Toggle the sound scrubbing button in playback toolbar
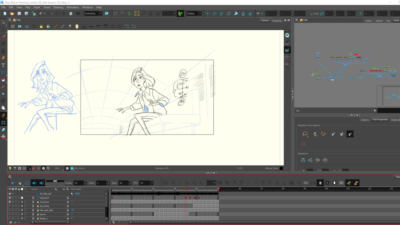Screen dimensions: 400x225 click(x=41, y=183)
